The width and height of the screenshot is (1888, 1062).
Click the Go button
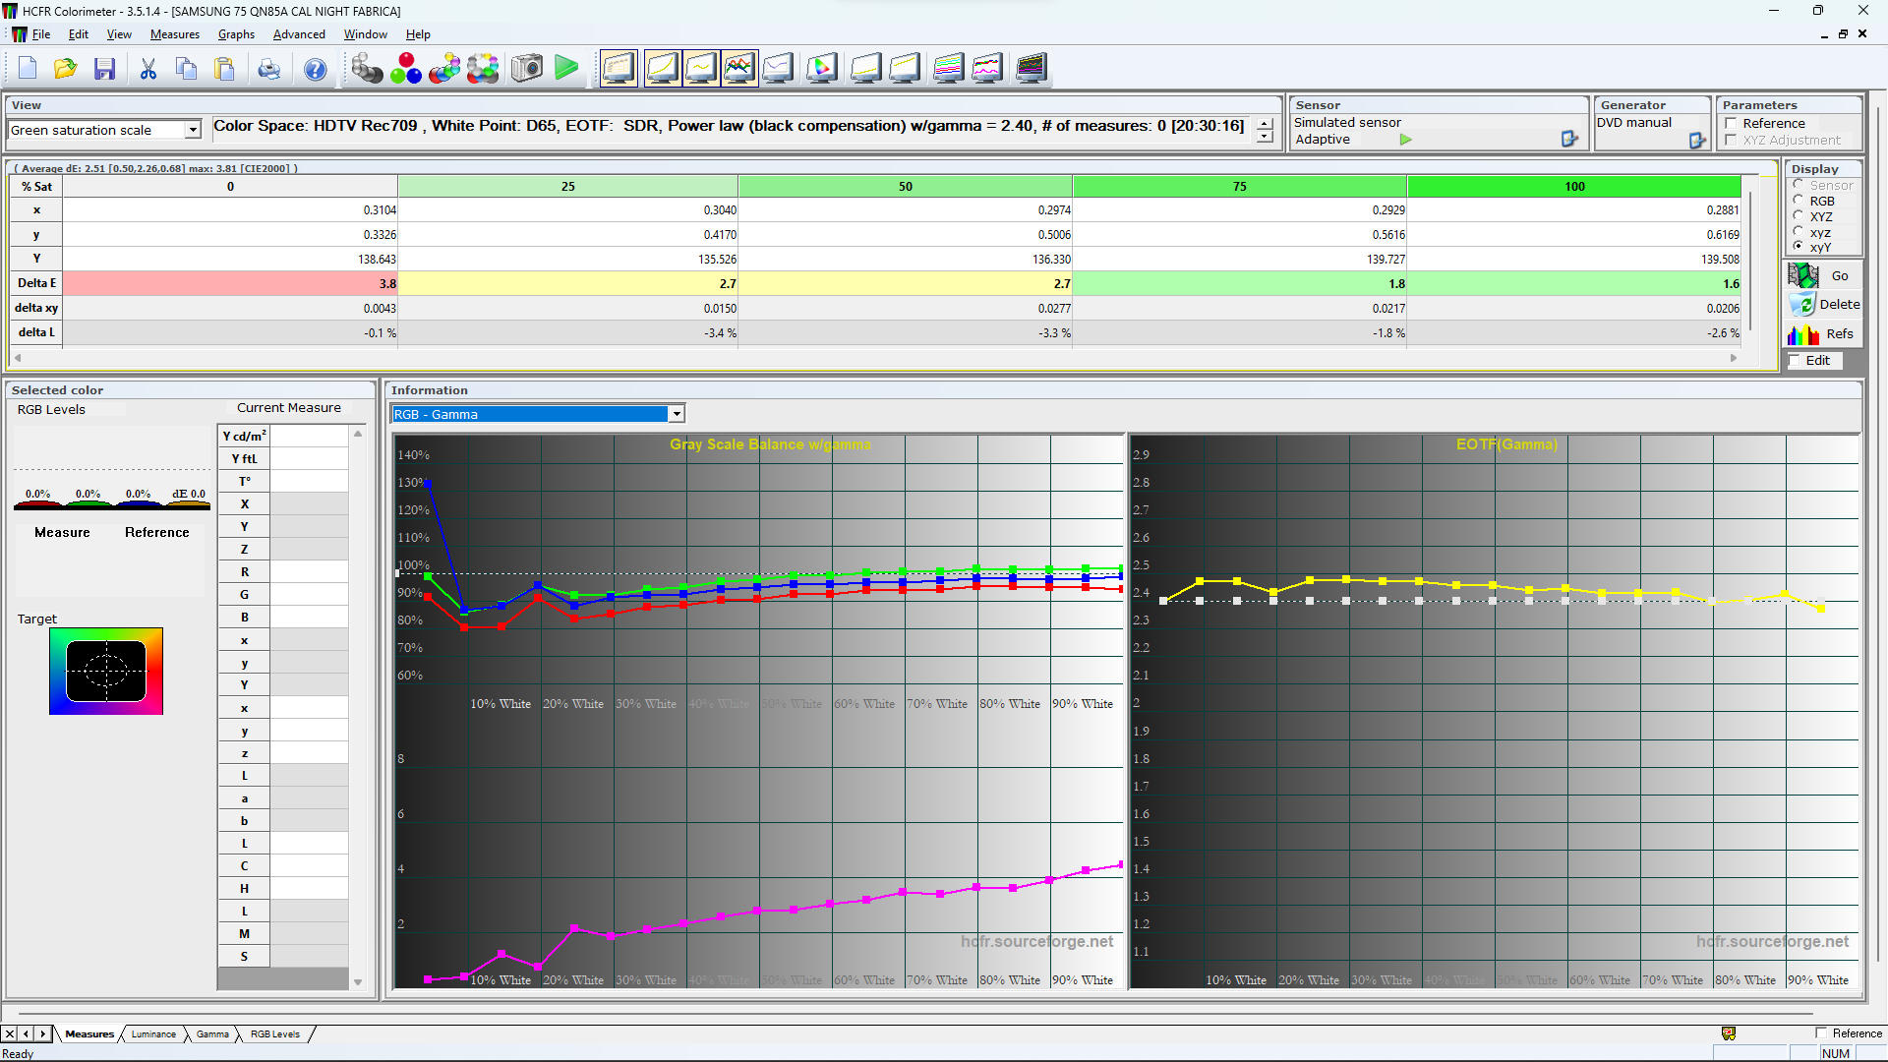point(1823,276)
